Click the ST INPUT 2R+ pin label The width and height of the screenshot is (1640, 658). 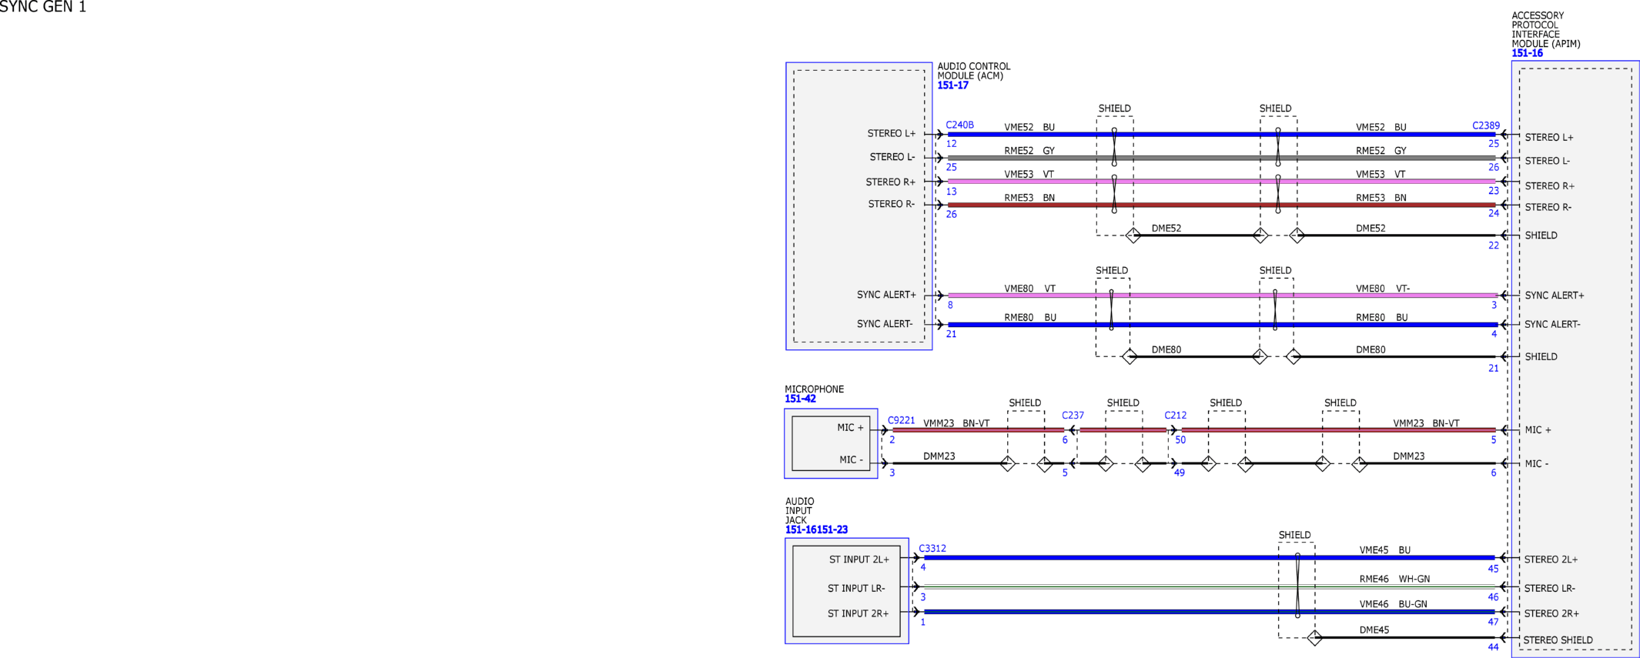[x=858, y=613]
